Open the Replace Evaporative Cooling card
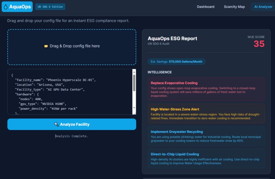Viewport: 275px width, 179px height. [x=206, y=89]
